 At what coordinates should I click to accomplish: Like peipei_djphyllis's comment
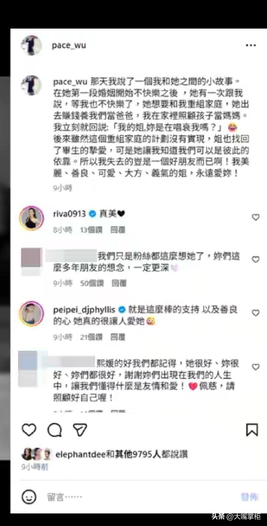click(256, 313)
